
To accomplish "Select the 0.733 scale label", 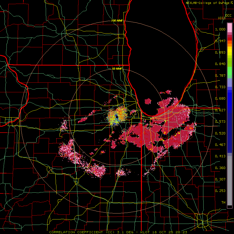I will pos(220,87).
